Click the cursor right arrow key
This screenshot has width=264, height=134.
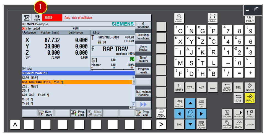point(201,114)
